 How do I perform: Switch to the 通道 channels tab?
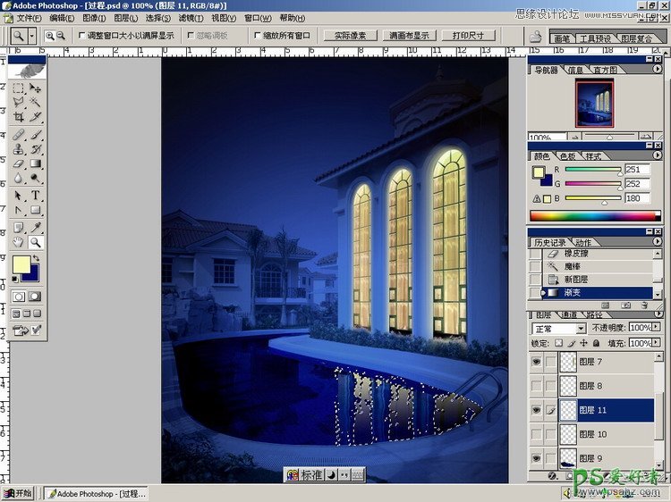coord(568,315)
